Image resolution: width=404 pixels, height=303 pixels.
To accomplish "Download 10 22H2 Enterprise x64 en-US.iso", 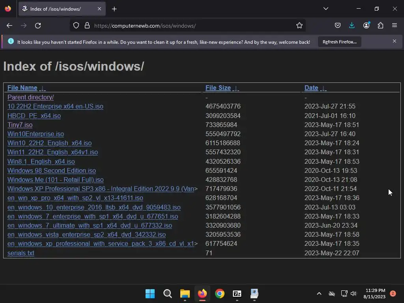I will point(55,107).
